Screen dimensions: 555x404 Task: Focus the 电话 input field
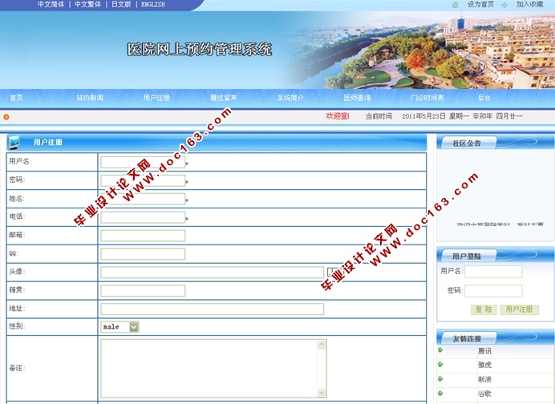coord(143,217)
